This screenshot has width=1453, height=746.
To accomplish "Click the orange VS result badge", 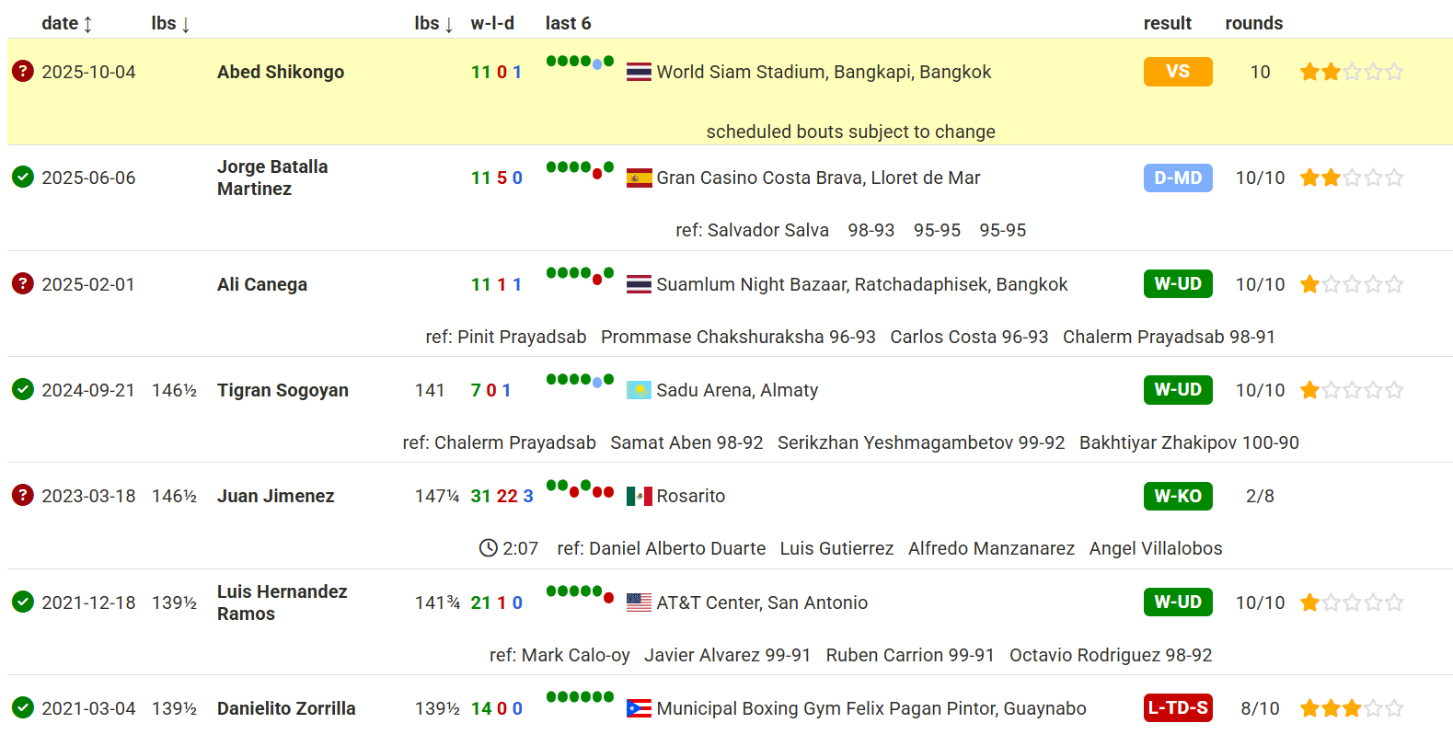I will point(1177,72).
